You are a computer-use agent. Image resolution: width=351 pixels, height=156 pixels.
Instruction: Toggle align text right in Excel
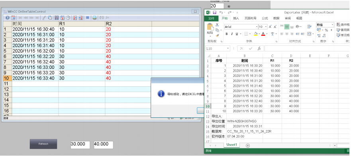292,34
